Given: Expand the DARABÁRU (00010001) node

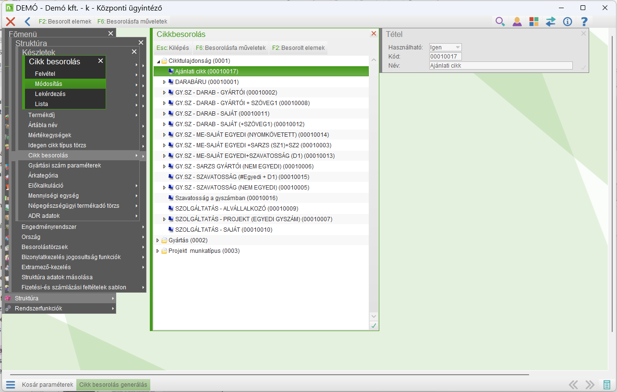Looking at the screenshot, I should (164, 82).
